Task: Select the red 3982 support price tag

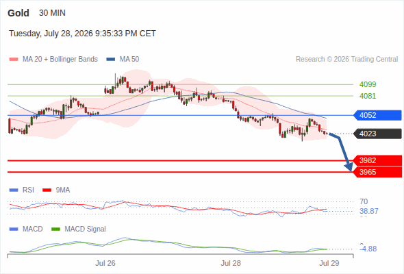Action: coord(377,160)
